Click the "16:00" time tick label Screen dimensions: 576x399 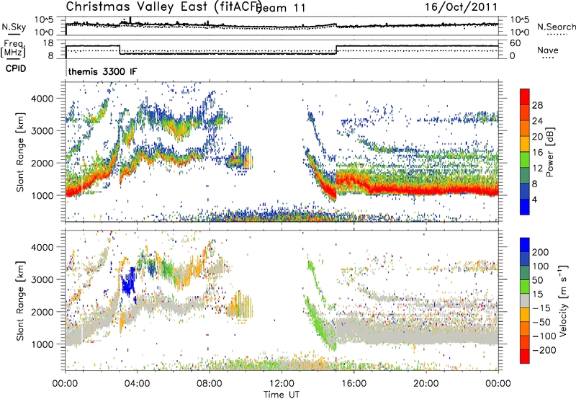coord(354,384)
